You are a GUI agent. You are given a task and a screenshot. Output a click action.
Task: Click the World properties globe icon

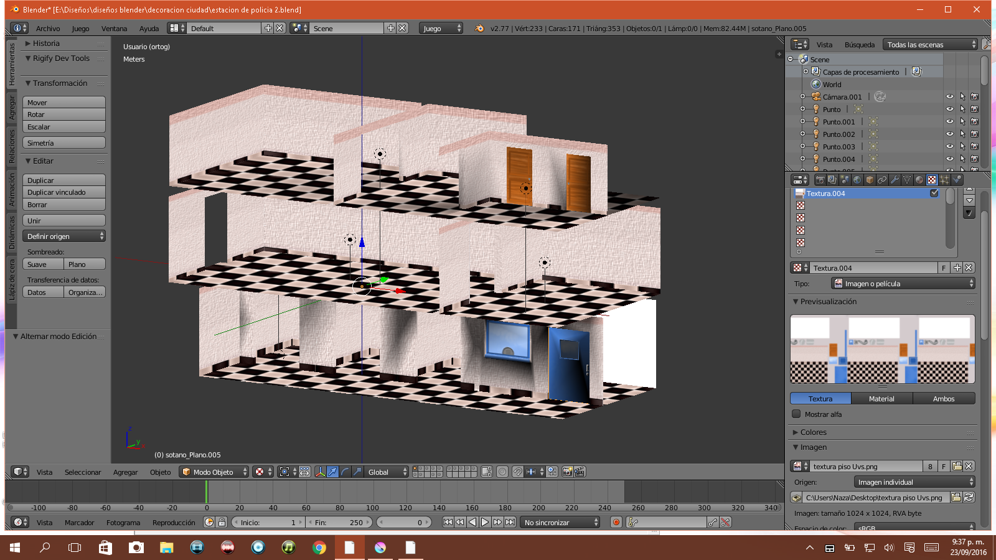pyautogui.click(x=857, y=180)
